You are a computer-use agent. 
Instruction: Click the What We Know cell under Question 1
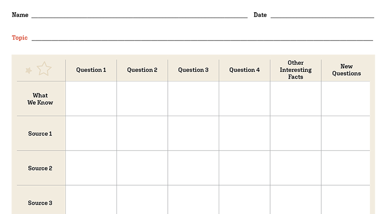tap(91, 98)
